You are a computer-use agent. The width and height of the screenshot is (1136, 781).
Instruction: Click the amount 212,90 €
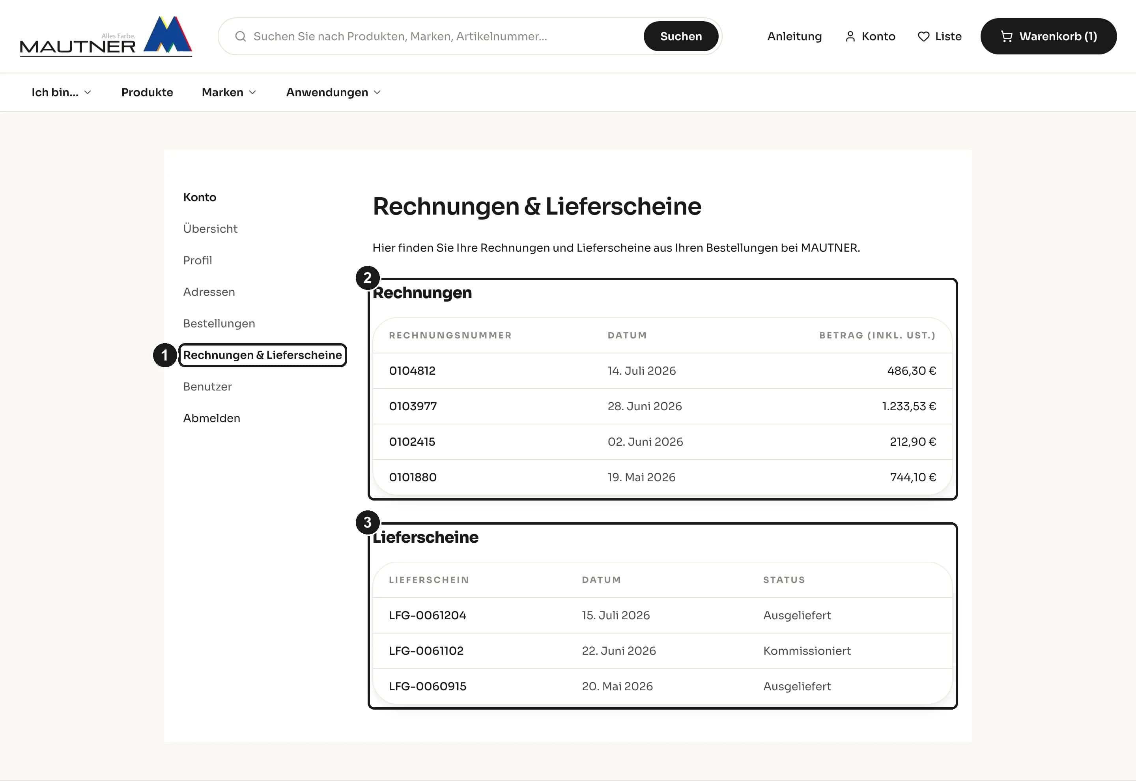click(913, 442)
